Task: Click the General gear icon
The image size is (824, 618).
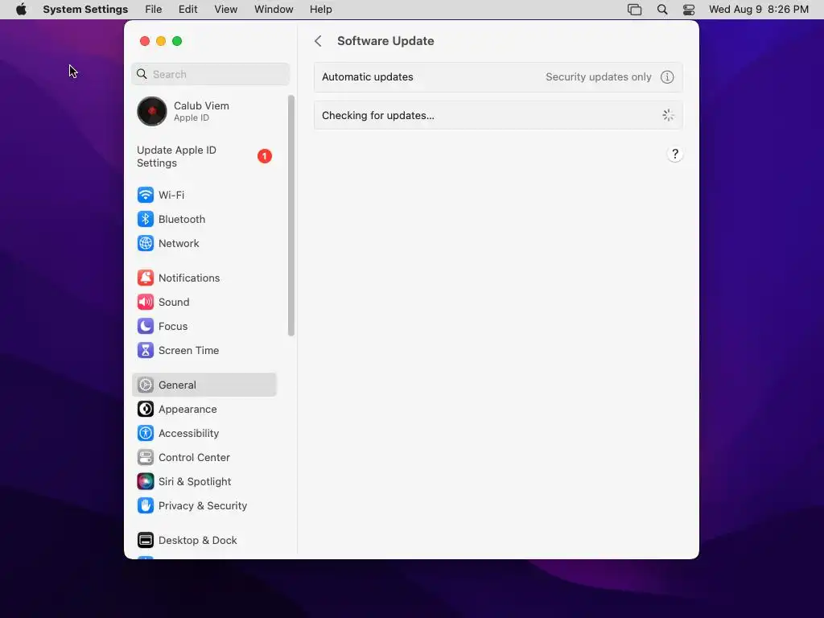Action: (146, 385)
